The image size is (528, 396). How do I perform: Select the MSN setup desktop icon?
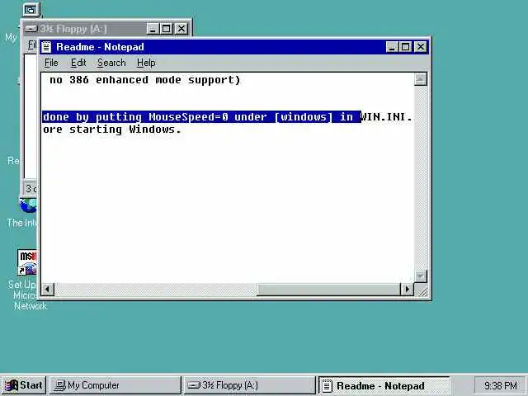(27, 262)
